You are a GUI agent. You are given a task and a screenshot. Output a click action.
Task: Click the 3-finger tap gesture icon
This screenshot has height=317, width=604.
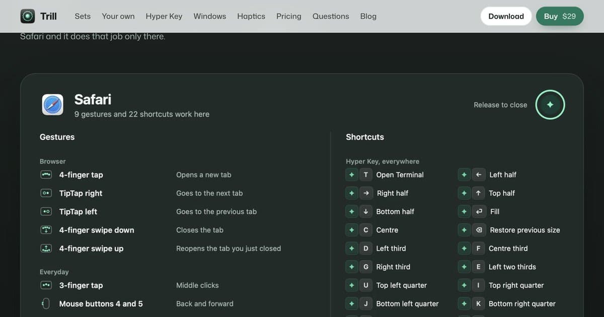click(46, 285)
